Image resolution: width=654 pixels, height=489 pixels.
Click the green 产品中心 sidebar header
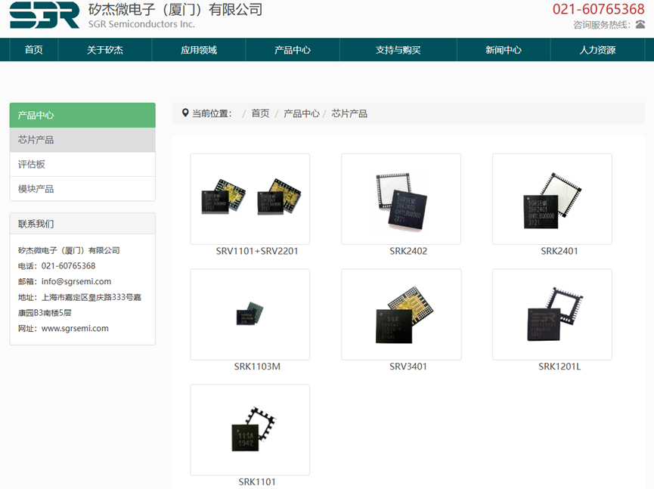pos(82,115)
